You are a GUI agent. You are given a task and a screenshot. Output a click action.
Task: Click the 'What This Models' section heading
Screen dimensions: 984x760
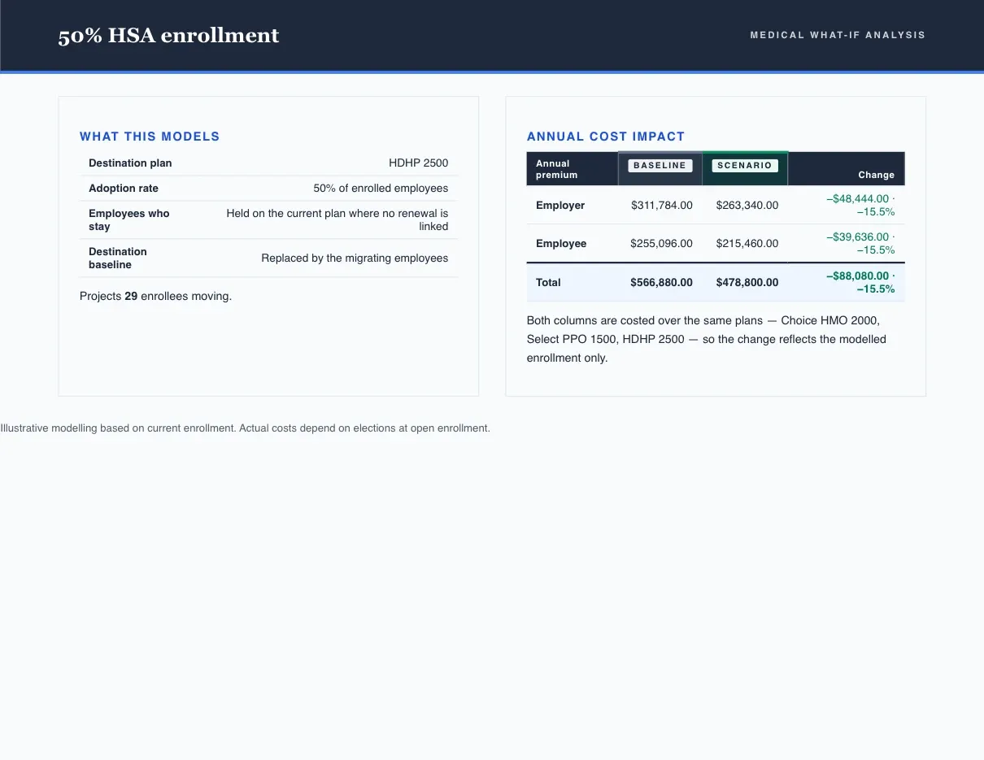150,137
